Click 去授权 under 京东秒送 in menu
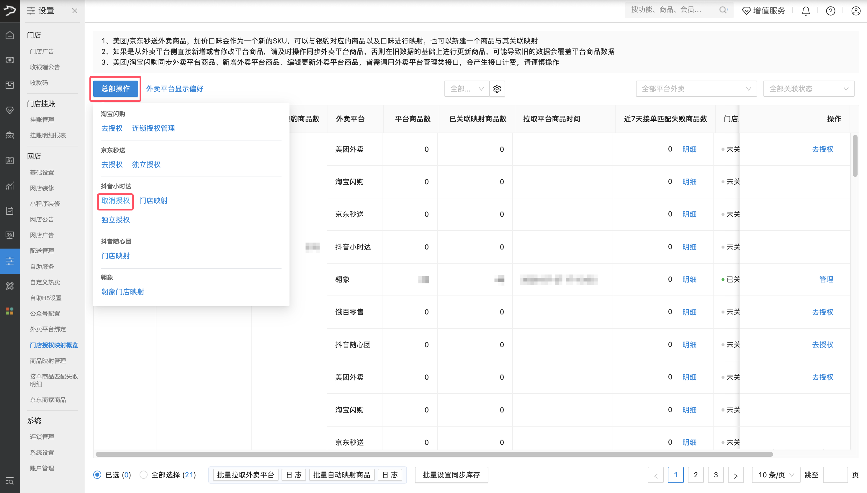The height and width of the screenshot is (493, 867). point(112,164)
